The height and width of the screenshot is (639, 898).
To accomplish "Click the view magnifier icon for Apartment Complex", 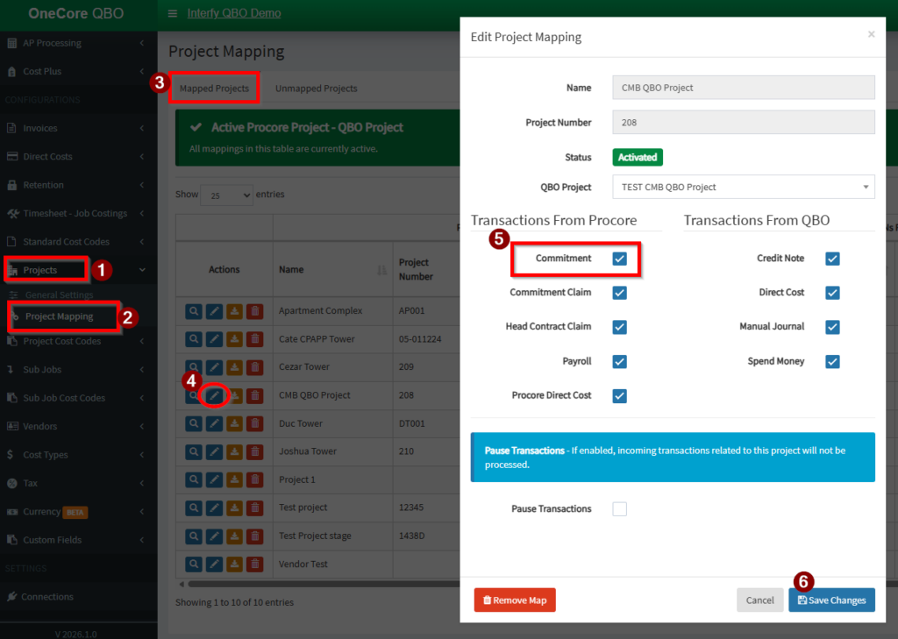I will click(194, 311).
